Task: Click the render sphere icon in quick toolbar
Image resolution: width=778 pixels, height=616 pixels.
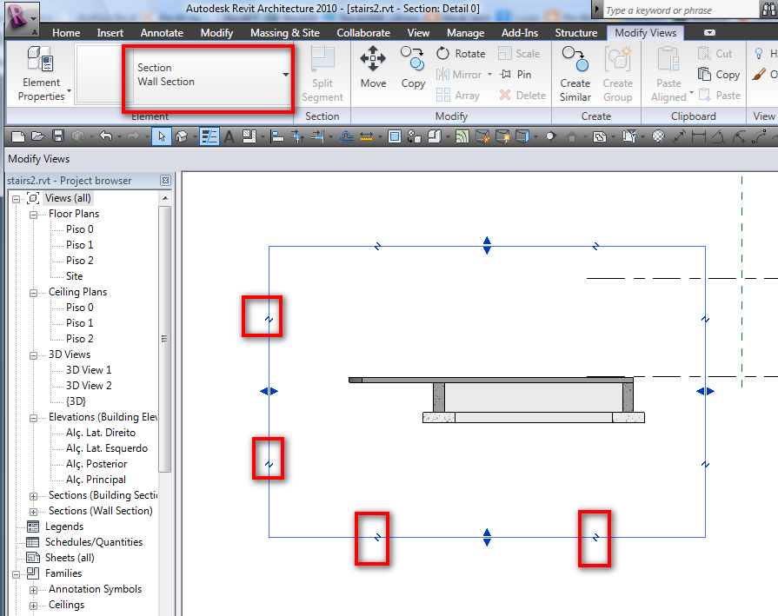Action: tap(658, 136)
